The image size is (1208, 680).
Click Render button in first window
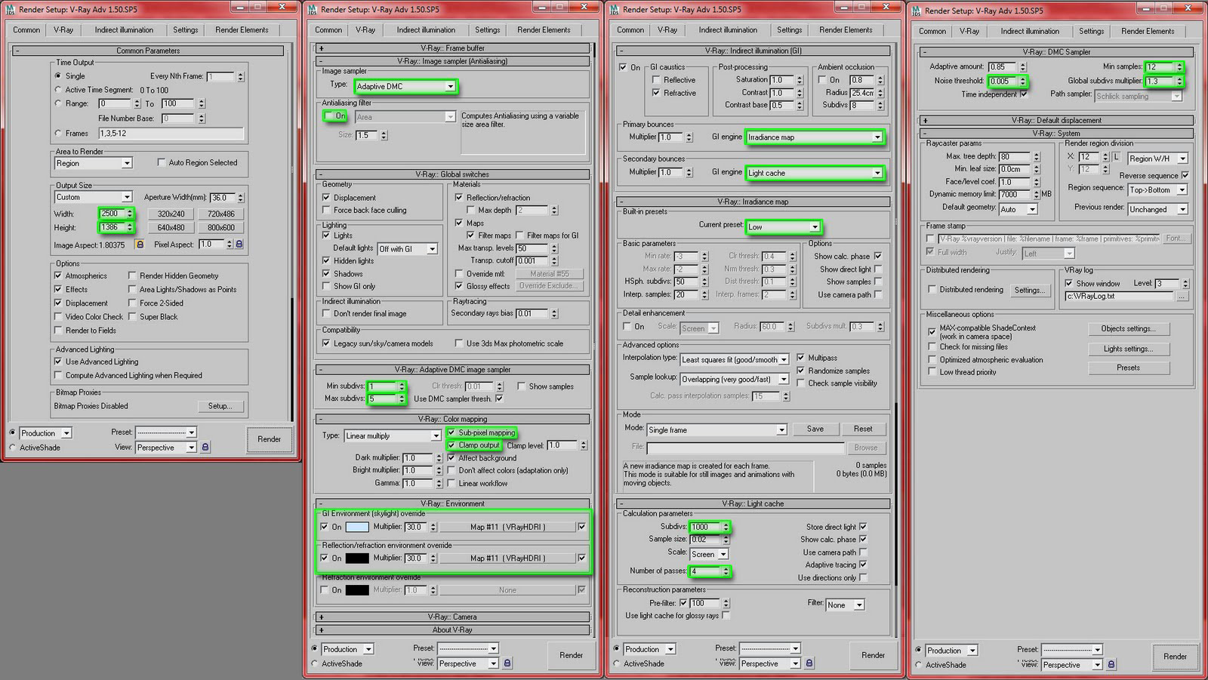point(269,439)
